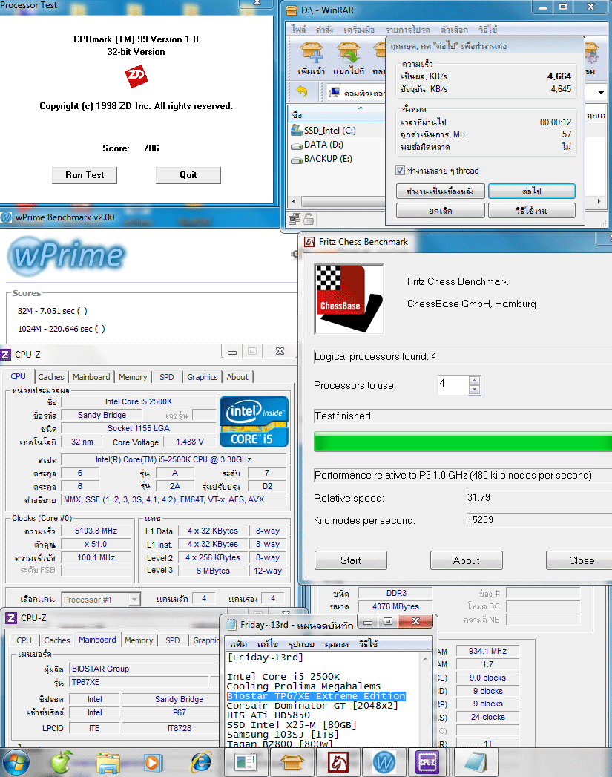Open the WinRAR ตัวเลือก options menu
612x777 pixels.
454,30
